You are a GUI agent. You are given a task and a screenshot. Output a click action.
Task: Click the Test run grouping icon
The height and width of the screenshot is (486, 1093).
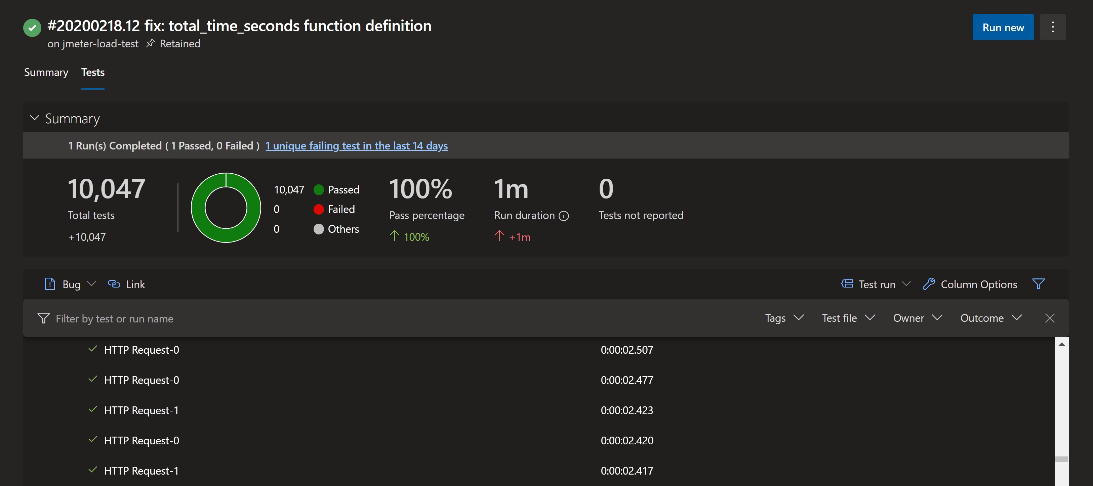pyautogui.click(x=847, y=284)
